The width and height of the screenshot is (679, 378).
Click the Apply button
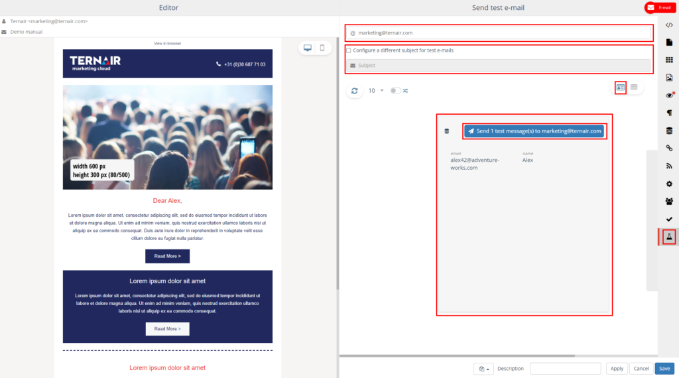coord(617,369)
